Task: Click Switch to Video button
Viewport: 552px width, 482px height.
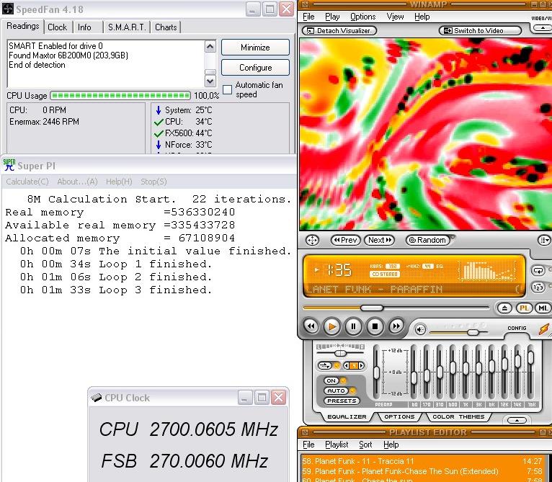Action: tap(480, 31)
